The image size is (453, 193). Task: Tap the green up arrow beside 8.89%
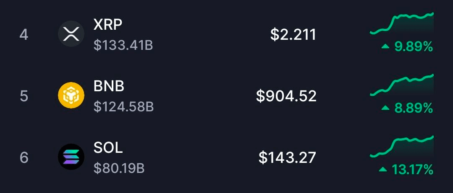pyautogui.click(x=385, y=108)
